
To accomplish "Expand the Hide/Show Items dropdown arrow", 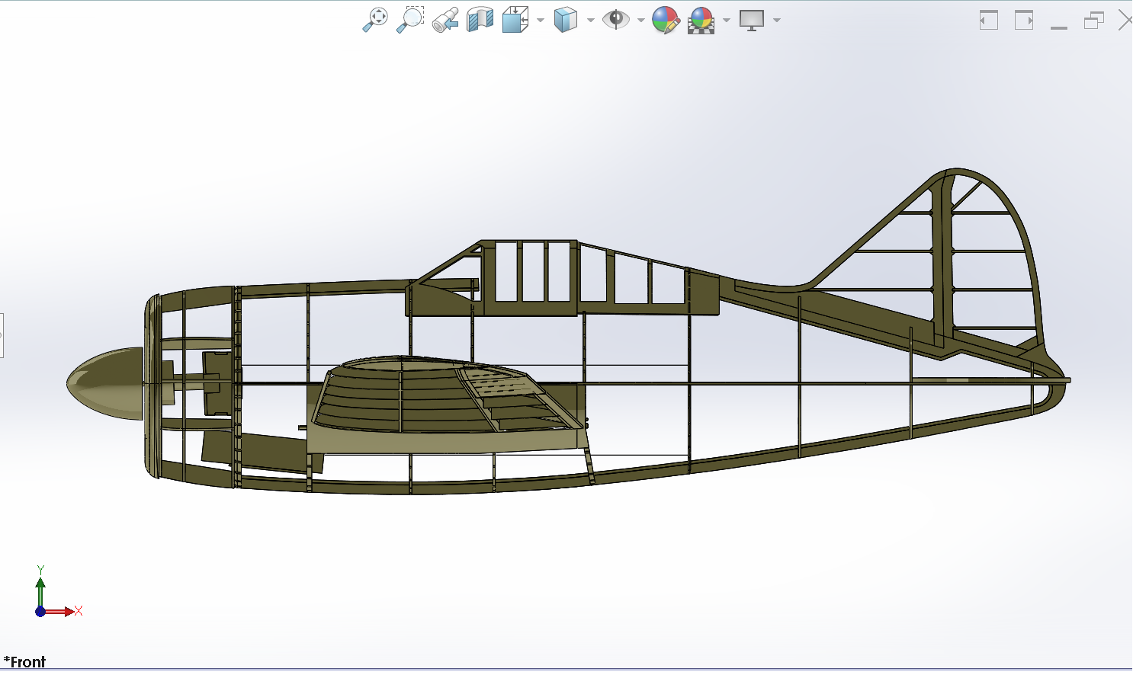I will [641, 20].
